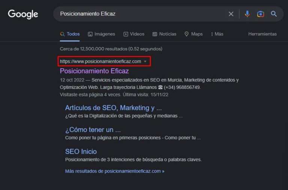Click the Visitaste esta página 4 veces text
The height and width of the screenshot is (190, 288).
[x=90, y=94]
